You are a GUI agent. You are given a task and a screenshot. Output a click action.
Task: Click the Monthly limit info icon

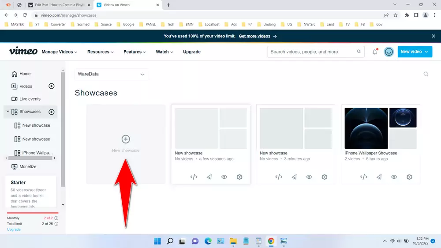(x=56, y=218)
